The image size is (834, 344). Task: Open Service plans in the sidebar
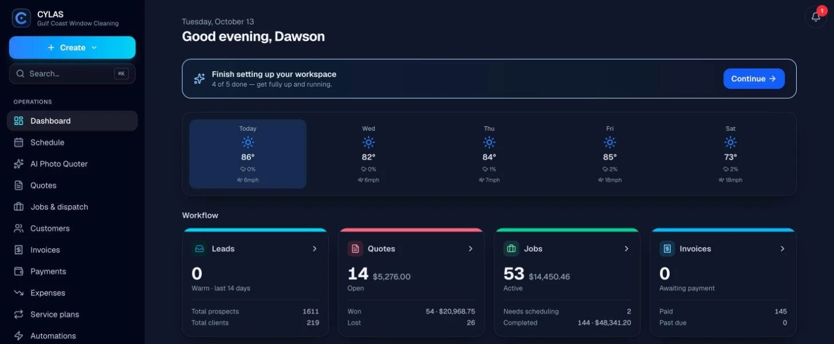tap(72, 314)
